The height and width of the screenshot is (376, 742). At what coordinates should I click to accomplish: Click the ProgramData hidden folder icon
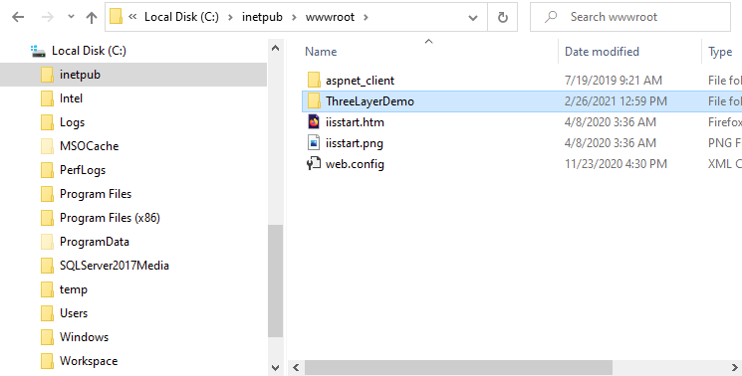coord(47,242)
